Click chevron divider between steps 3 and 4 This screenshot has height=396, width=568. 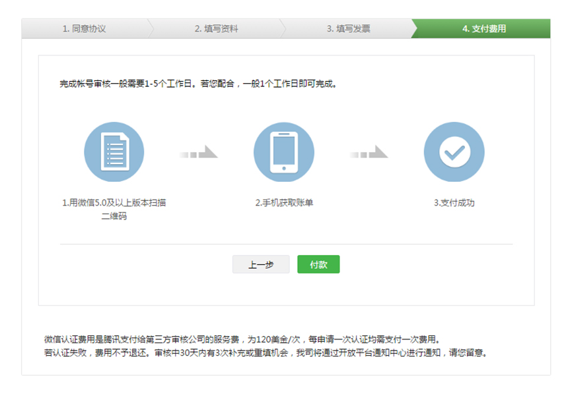pos(415,29)
